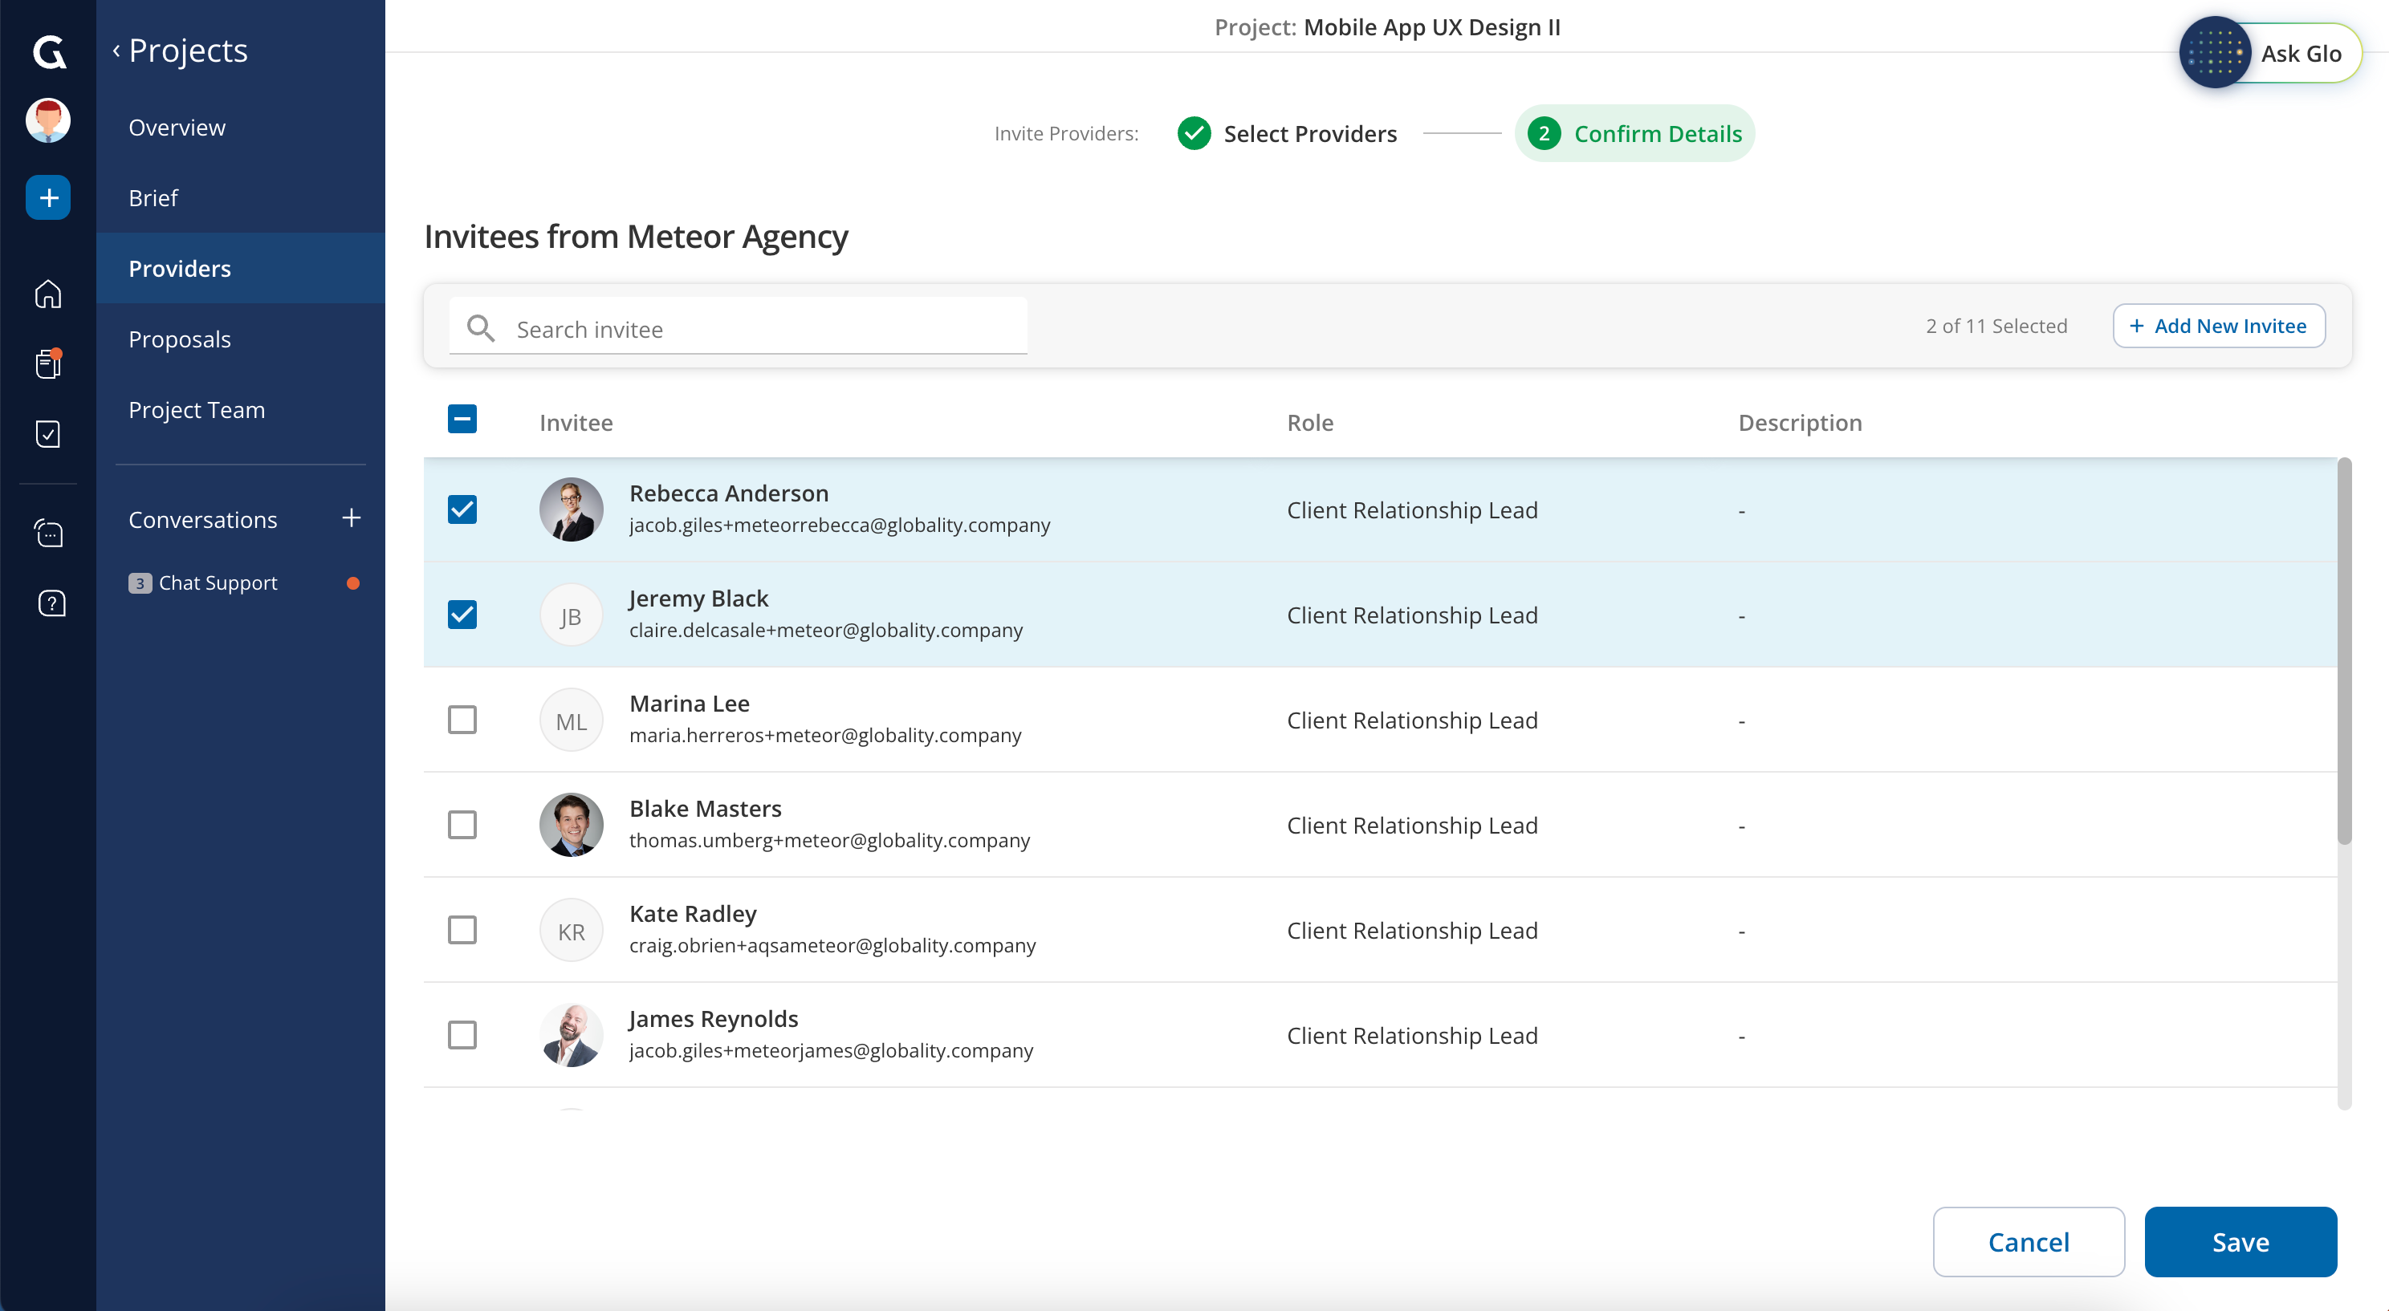Open the chat messages icon in sidebar
This screenshot has height=1311, width=2389.
48,533
